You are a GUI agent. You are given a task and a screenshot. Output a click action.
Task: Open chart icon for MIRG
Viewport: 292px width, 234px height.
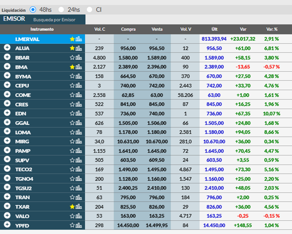click(x=79, y=141)
